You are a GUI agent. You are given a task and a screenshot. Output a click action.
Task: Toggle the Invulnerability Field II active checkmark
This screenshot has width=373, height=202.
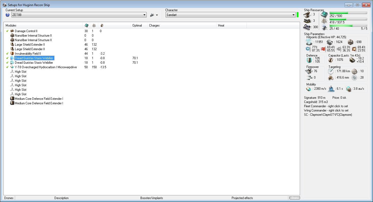[x=7, y=54]
